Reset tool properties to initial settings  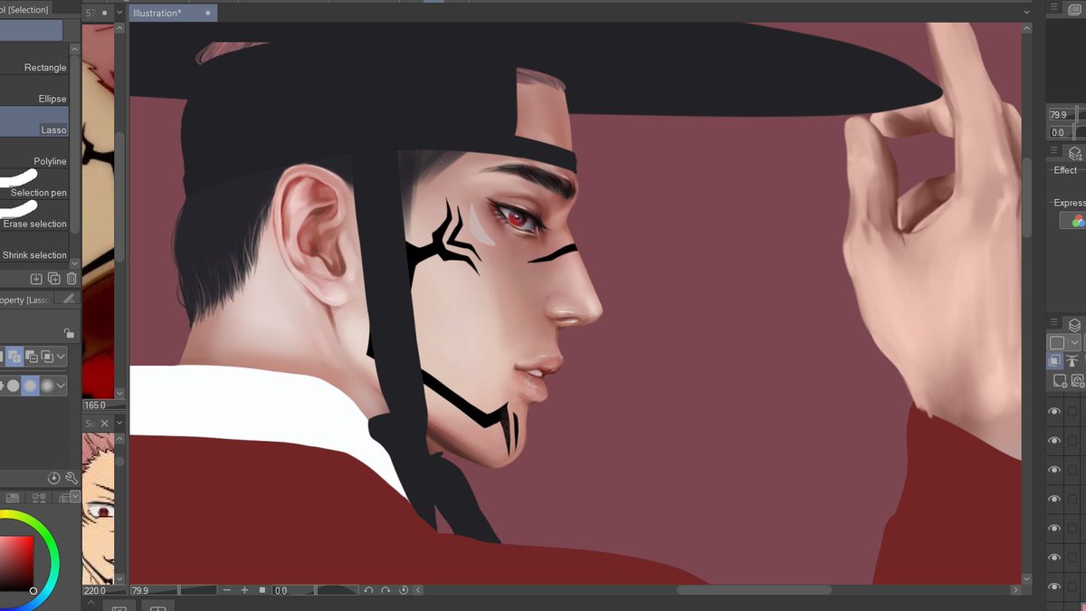(54, 477)
